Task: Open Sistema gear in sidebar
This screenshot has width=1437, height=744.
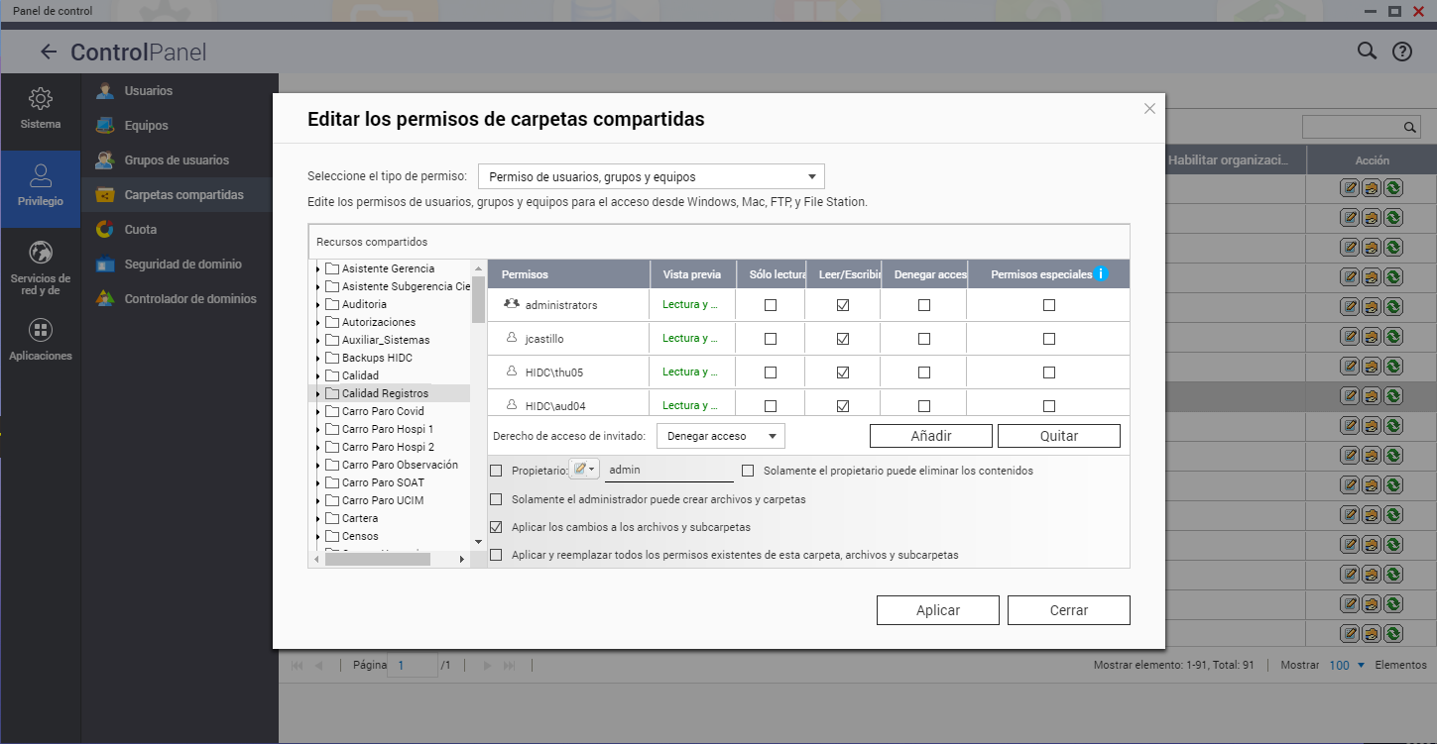Action: pos(41,99)
